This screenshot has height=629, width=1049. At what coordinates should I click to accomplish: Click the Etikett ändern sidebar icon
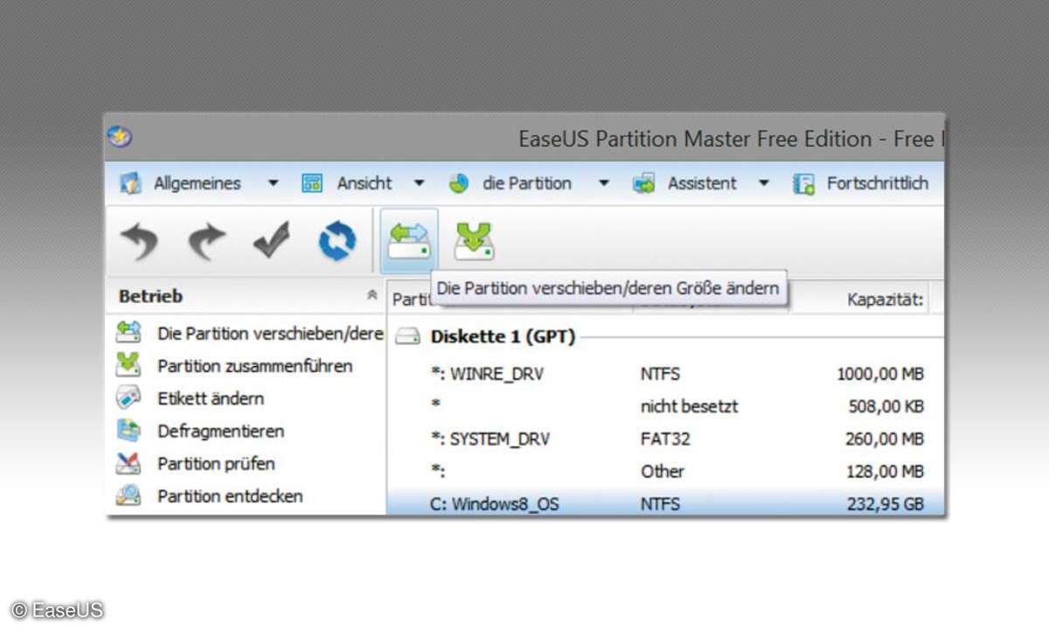[x=129, y=397]
